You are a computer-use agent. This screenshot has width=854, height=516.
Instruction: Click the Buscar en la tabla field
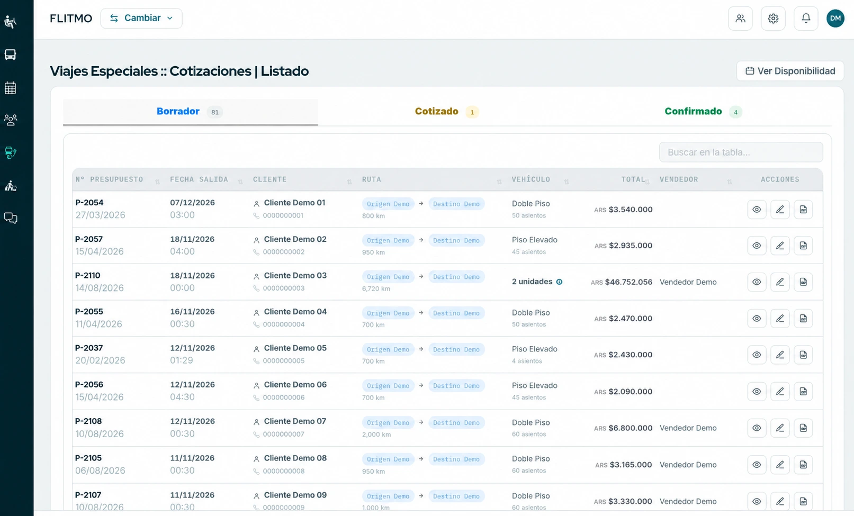tap(741, 152)
